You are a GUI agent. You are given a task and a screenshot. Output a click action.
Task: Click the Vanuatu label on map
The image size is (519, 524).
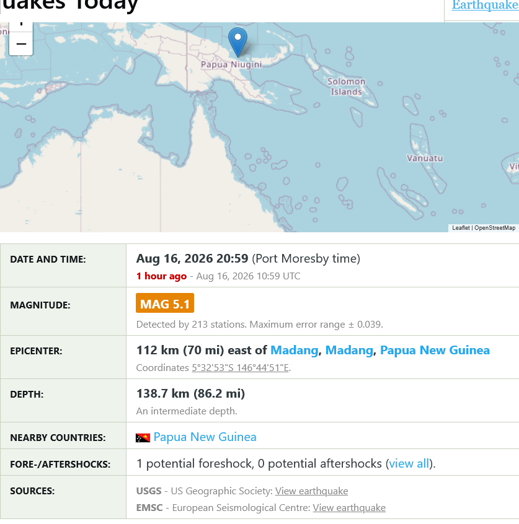tap(425, 158)
